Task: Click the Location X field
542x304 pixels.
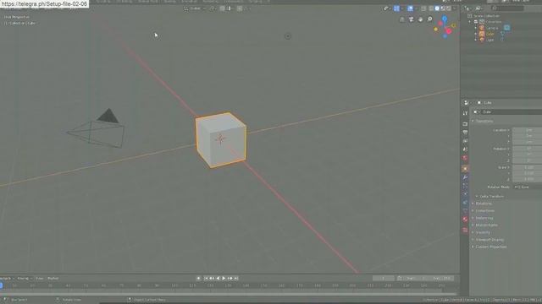Action: pos(528,130)
